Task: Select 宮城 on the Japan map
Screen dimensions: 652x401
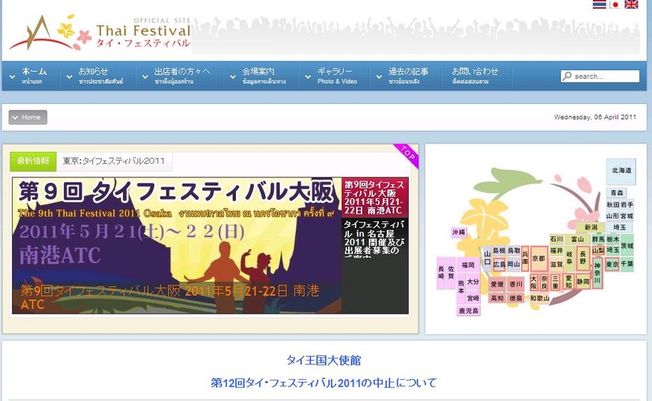Action: click(627, 216)
